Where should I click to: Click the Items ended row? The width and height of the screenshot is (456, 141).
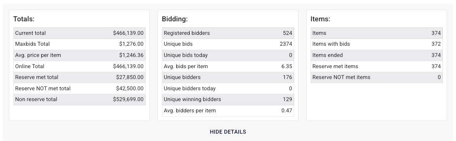376,55
